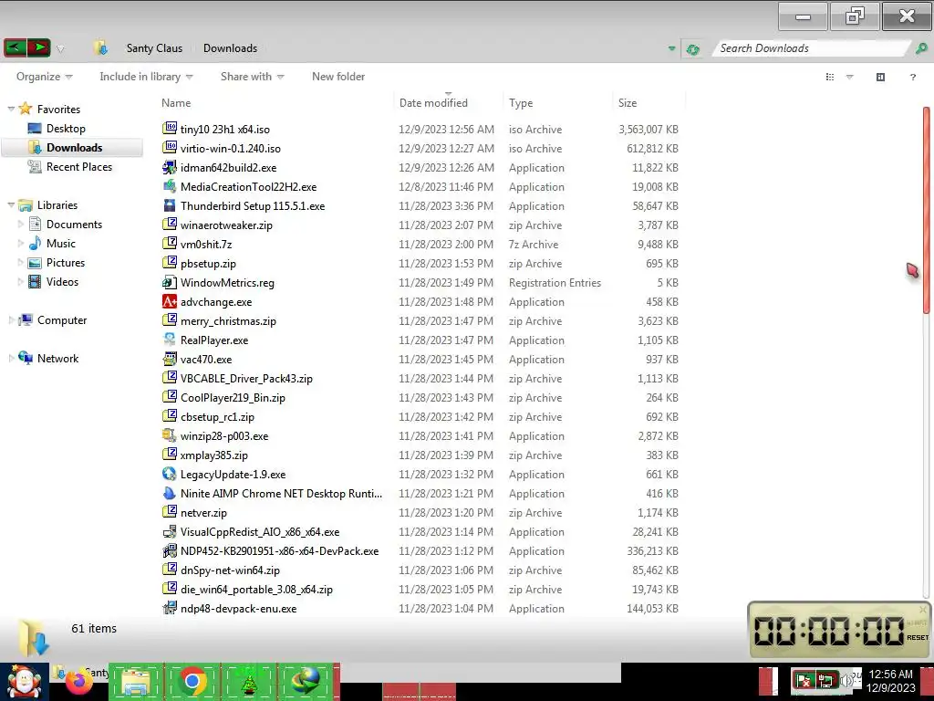Refresh the Downloads folder view
This screenshot has width=934, height=701.
point(692,49)
